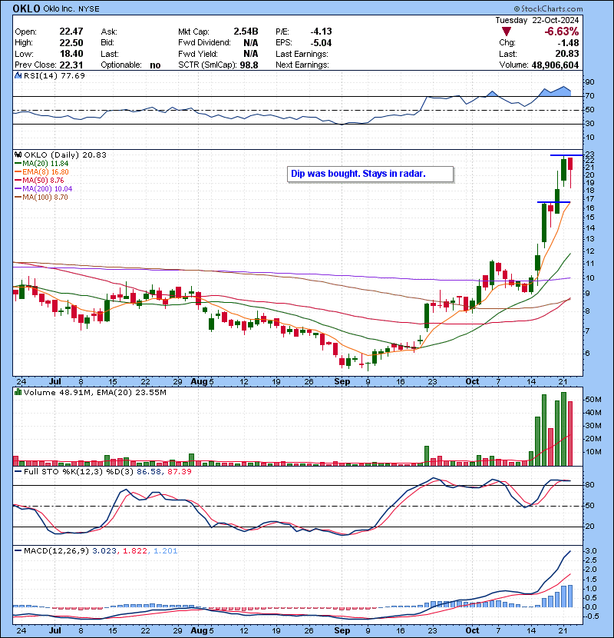614x638 pixels.
Task: Click the 'Last Earnings:' label
Action: pos(302,54)
